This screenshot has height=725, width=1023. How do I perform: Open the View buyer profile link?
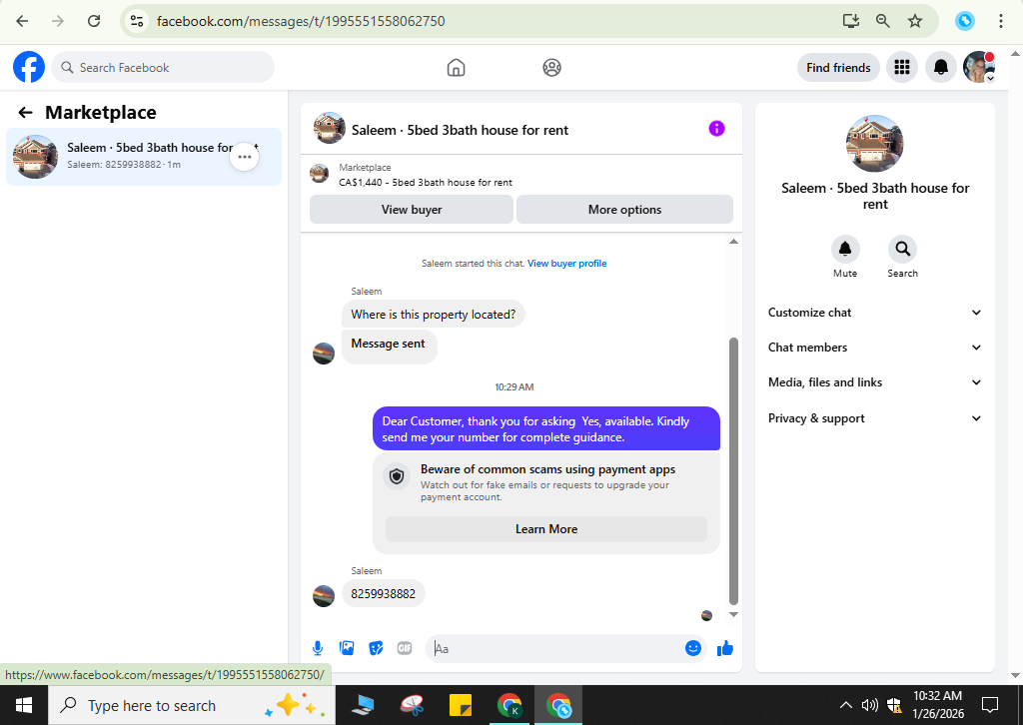tap(567, 264)
